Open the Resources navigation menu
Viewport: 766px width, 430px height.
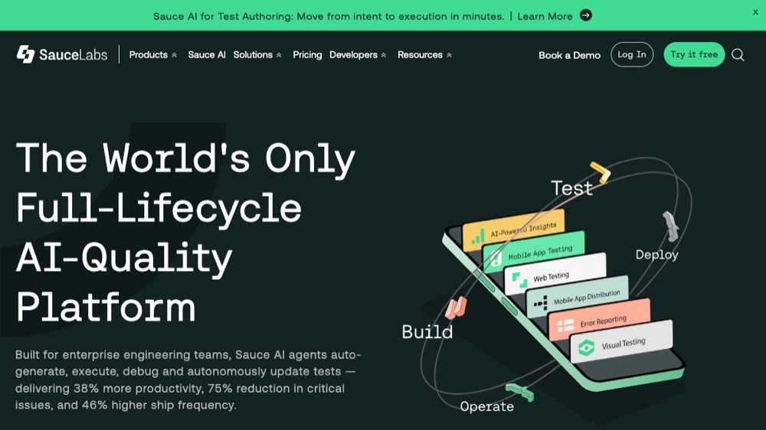[420, 54]
